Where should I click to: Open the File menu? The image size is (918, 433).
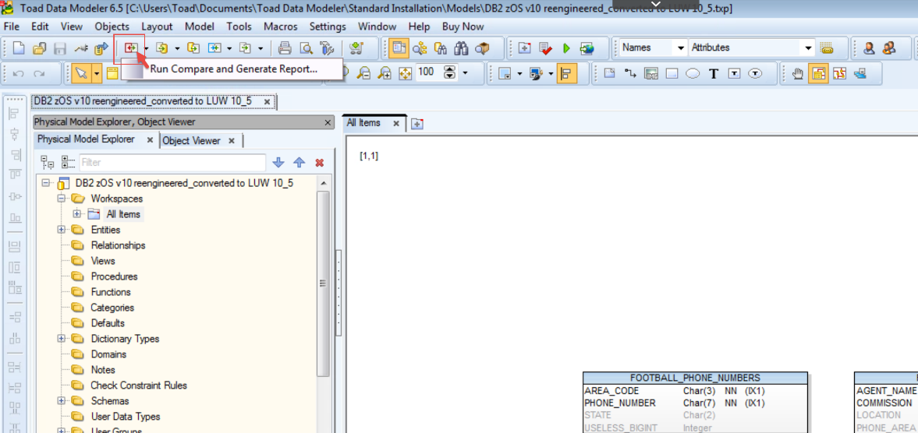[x=12, y=26]
